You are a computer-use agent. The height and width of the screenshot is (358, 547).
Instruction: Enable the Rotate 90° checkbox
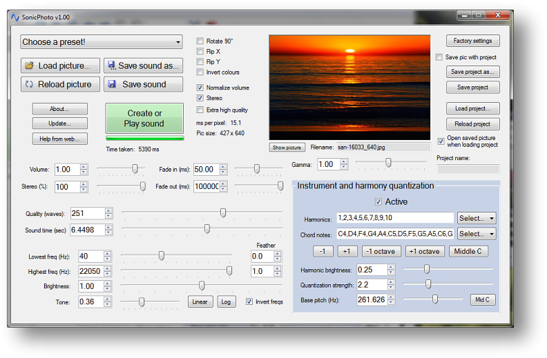point(200,41)
